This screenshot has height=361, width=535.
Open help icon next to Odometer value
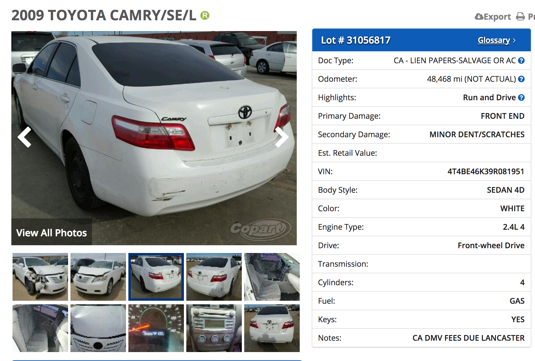tap(521, 79)
